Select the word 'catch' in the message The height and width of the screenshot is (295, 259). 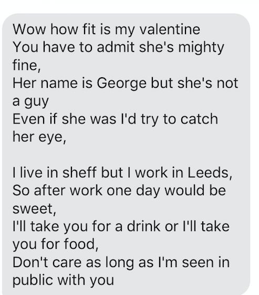pos(199,119)
